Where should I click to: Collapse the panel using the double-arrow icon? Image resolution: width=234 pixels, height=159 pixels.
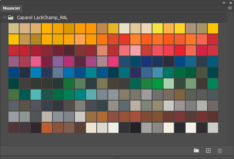(x=224, y=2)
